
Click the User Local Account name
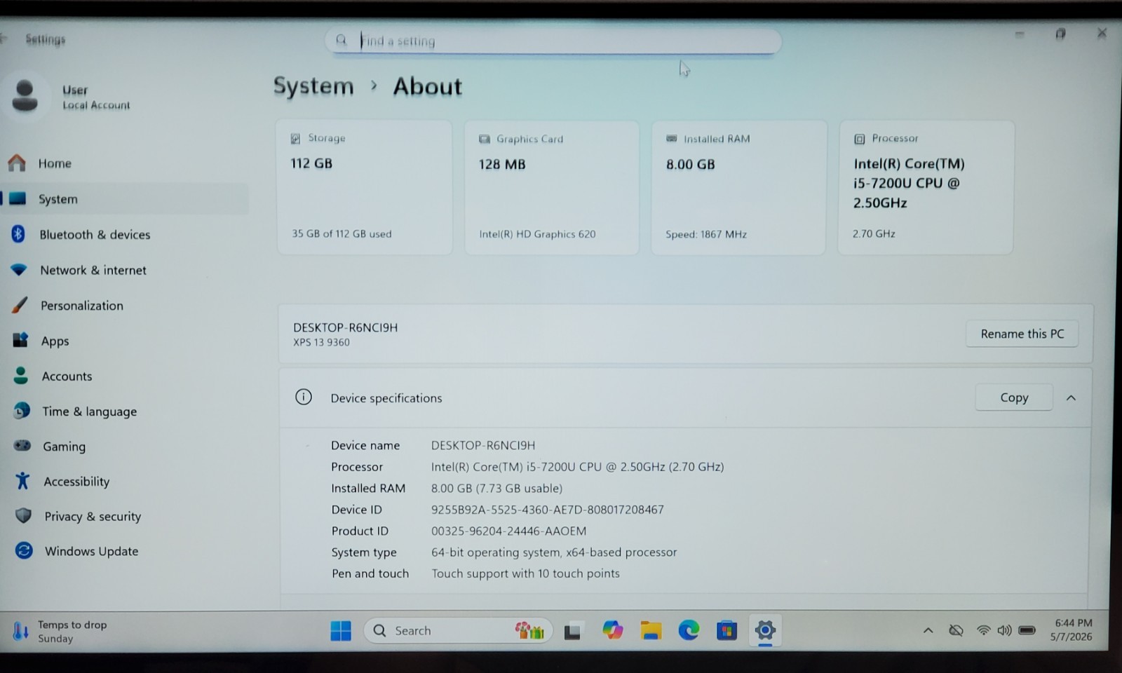(x=96, y=97)
